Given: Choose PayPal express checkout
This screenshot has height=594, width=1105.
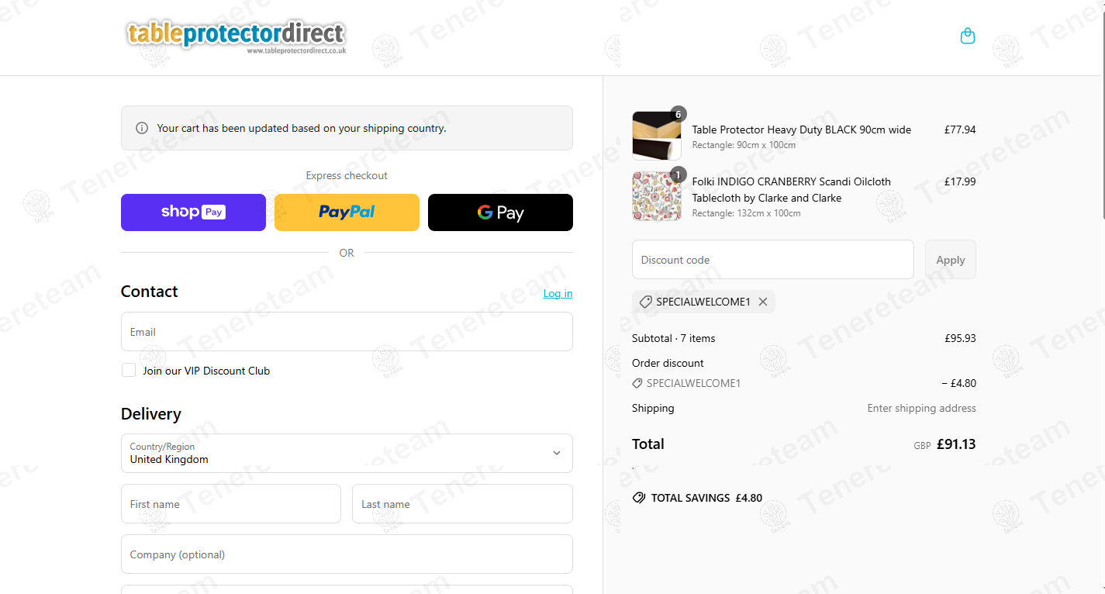Looking at the screenshot, I should (x=347, y=212).
